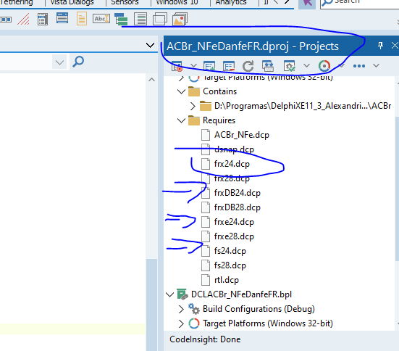
Task: Open dropdown beside the colored ring icon
Action: pyautogui.click(x=342, y=66)
